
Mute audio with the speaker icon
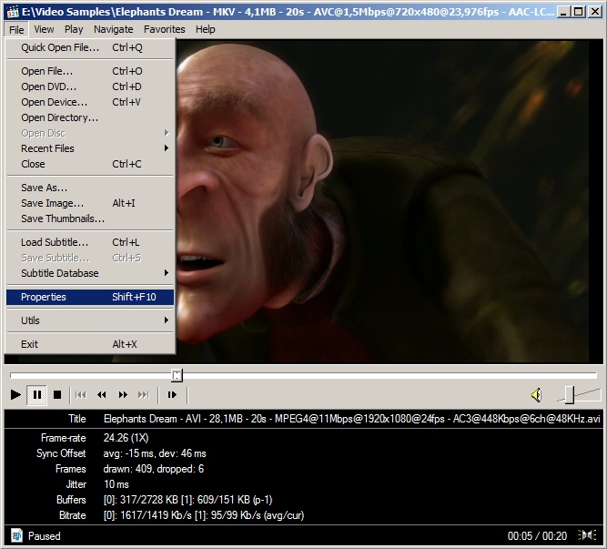537,395
